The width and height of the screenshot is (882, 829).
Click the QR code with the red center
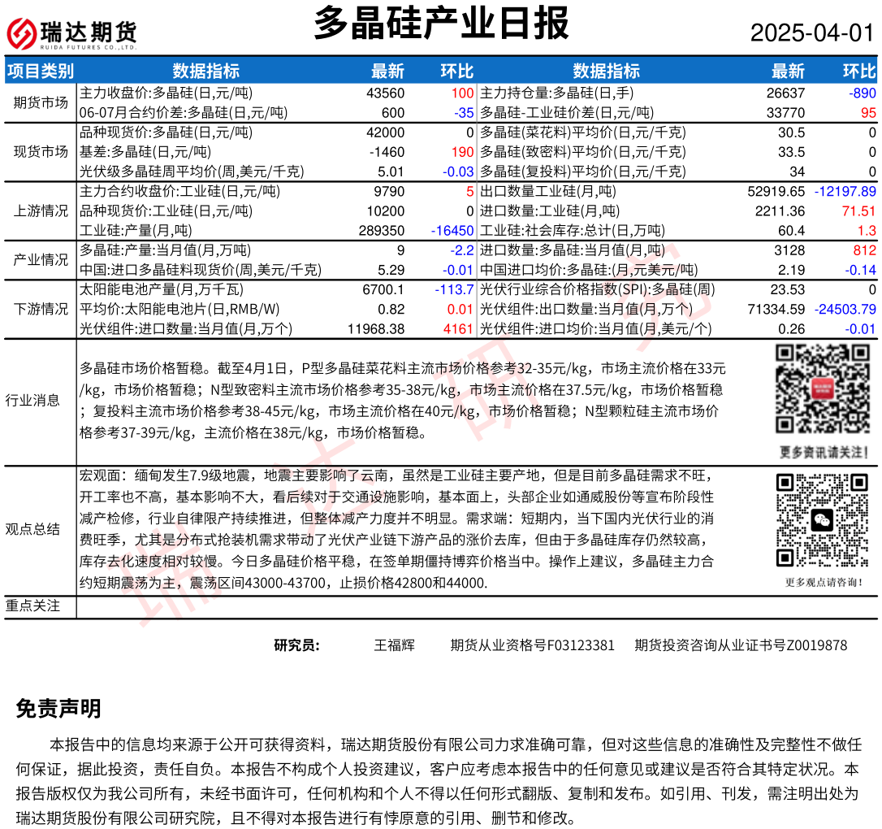(823, 389)
